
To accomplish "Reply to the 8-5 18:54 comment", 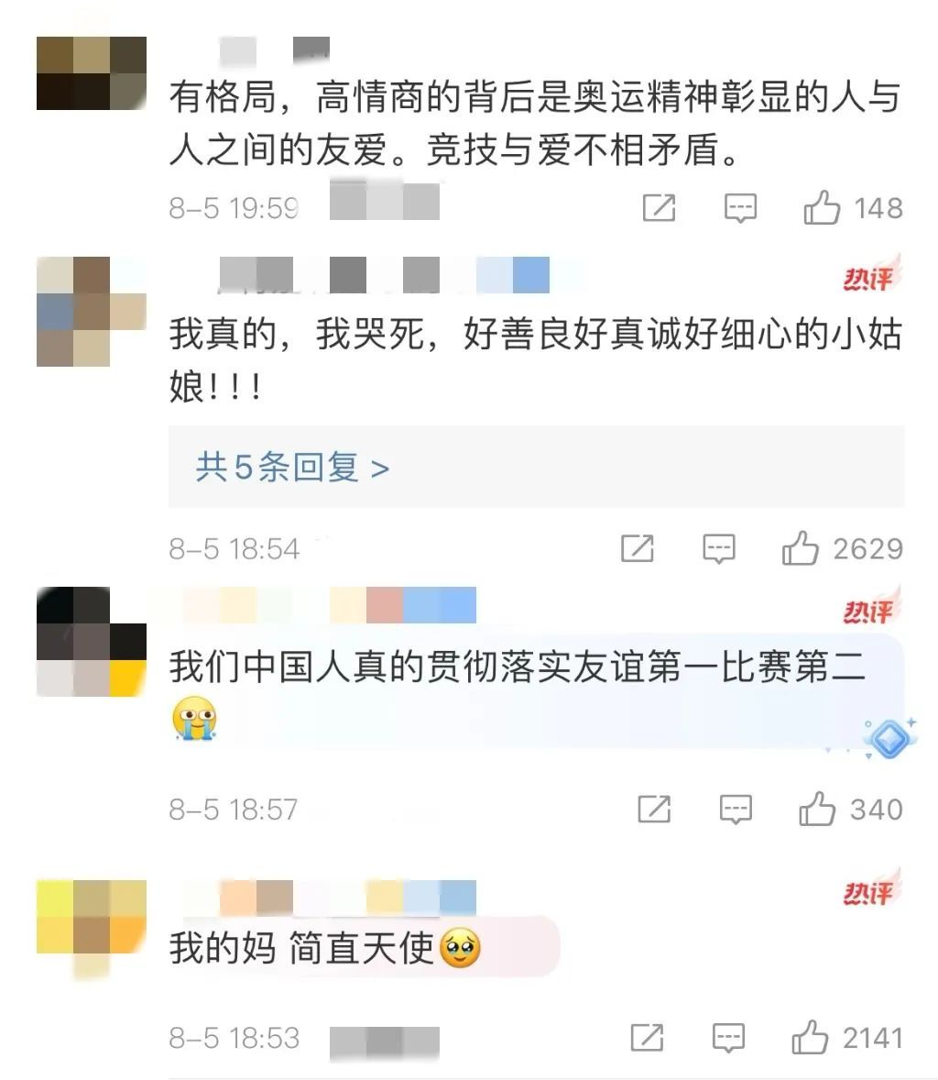I will coord(719,549).
